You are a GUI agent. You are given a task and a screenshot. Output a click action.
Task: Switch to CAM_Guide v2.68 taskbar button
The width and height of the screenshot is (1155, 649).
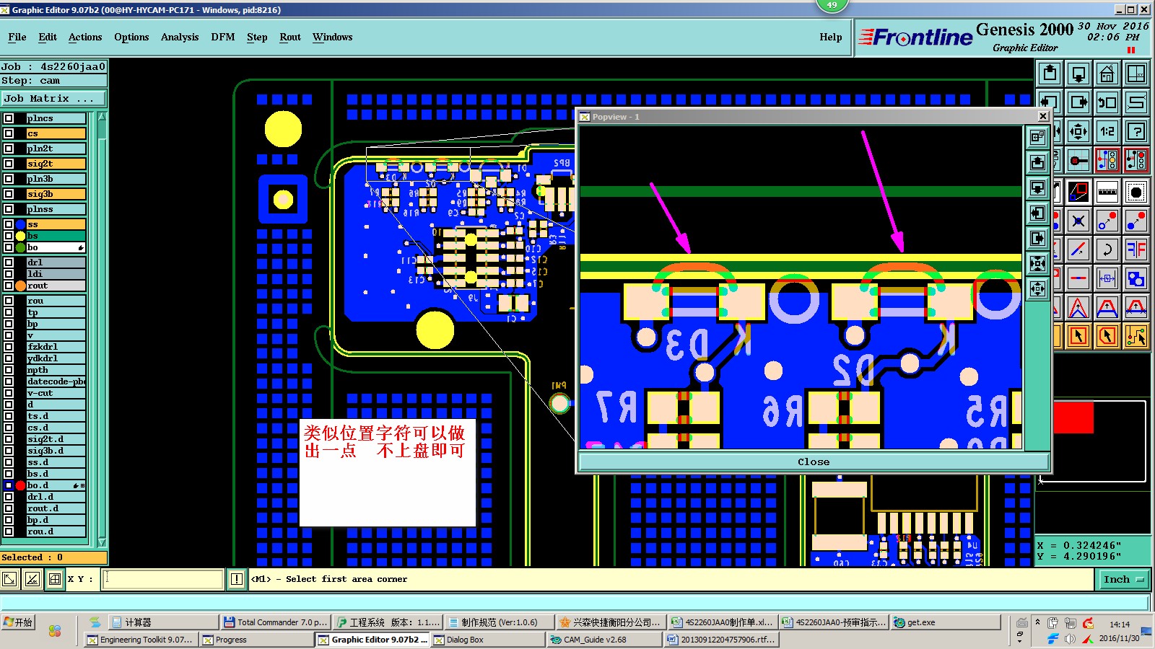point(604,640)
